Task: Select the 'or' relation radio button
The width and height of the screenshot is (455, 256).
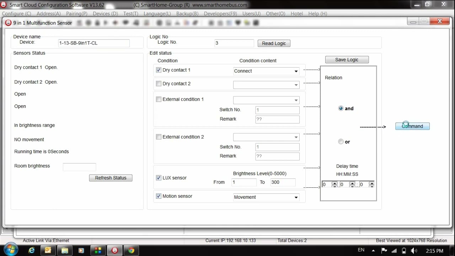Action: (x=341, y=142)
